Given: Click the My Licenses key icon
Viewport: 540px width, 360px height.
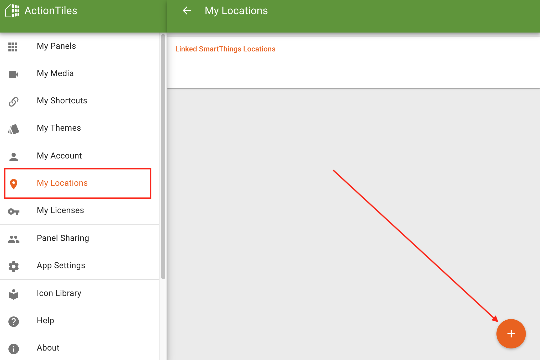Looking at the screenshot, I should coord(14,211).
